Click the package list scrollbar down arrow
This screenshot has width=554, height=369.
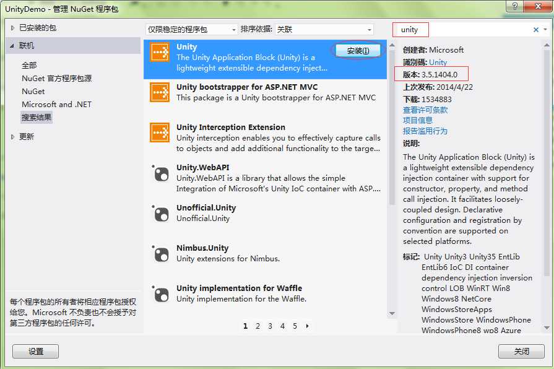392,313
